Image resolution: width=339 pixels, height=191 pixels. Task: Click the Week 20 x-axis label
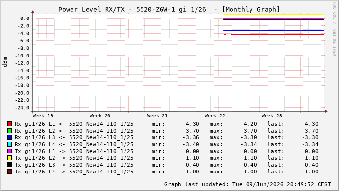[100, 116]
